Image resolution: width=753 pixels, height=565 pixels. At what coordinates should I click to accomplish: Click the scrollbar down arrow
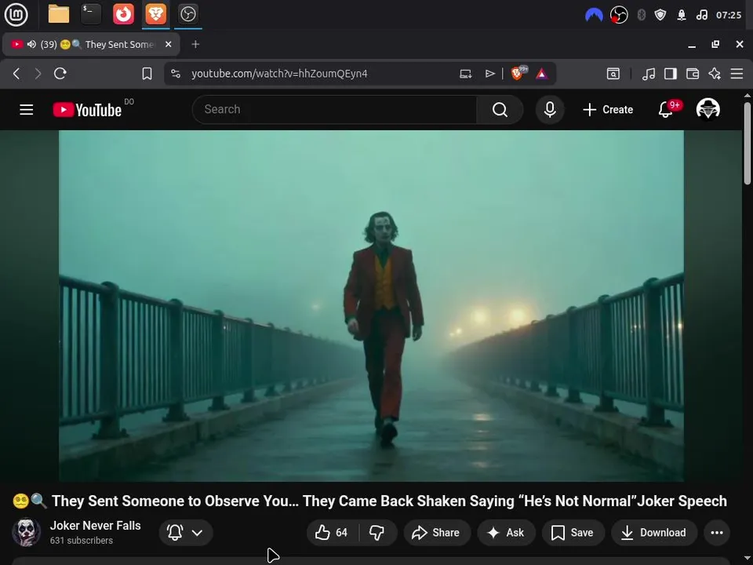coord(748,558)
